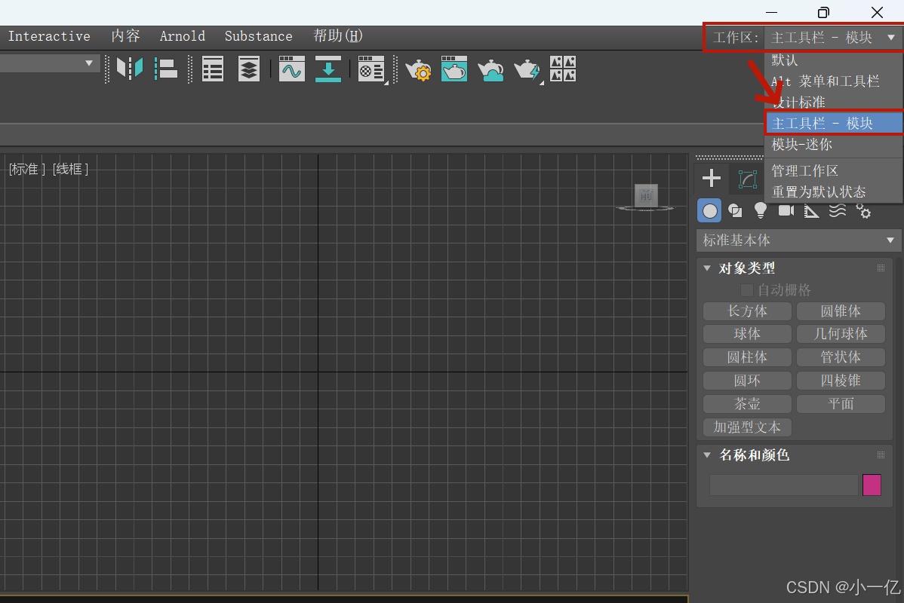
Task: Click the ViewCube front face
Action: click(646, 195)
